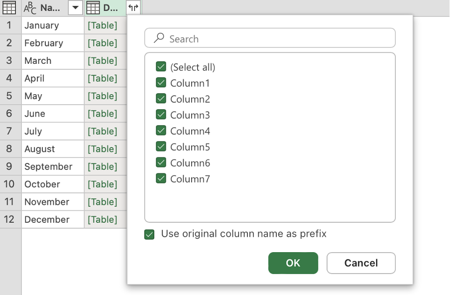This screenshot has width=450, height=295.
Task: Open the [Table] link for January
Action: click(x=102, y=25)
